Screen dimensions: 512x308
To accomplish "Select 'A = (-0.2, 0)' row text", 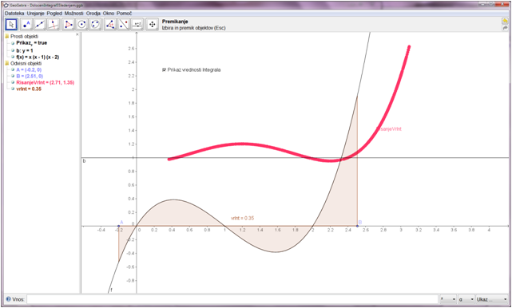I will (29, 70).
